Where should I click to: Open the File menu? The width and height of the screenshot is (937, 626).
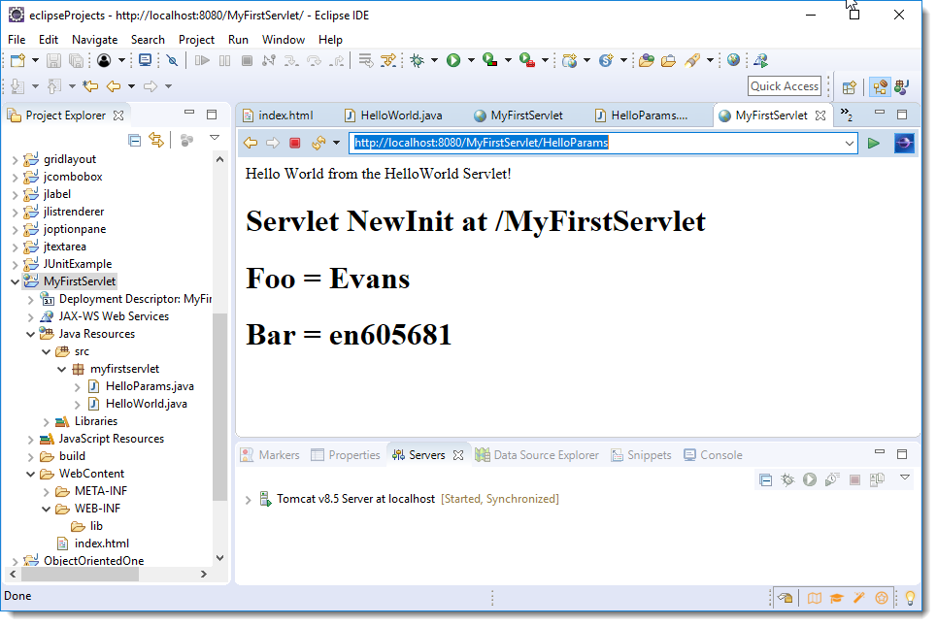point(17,40)
